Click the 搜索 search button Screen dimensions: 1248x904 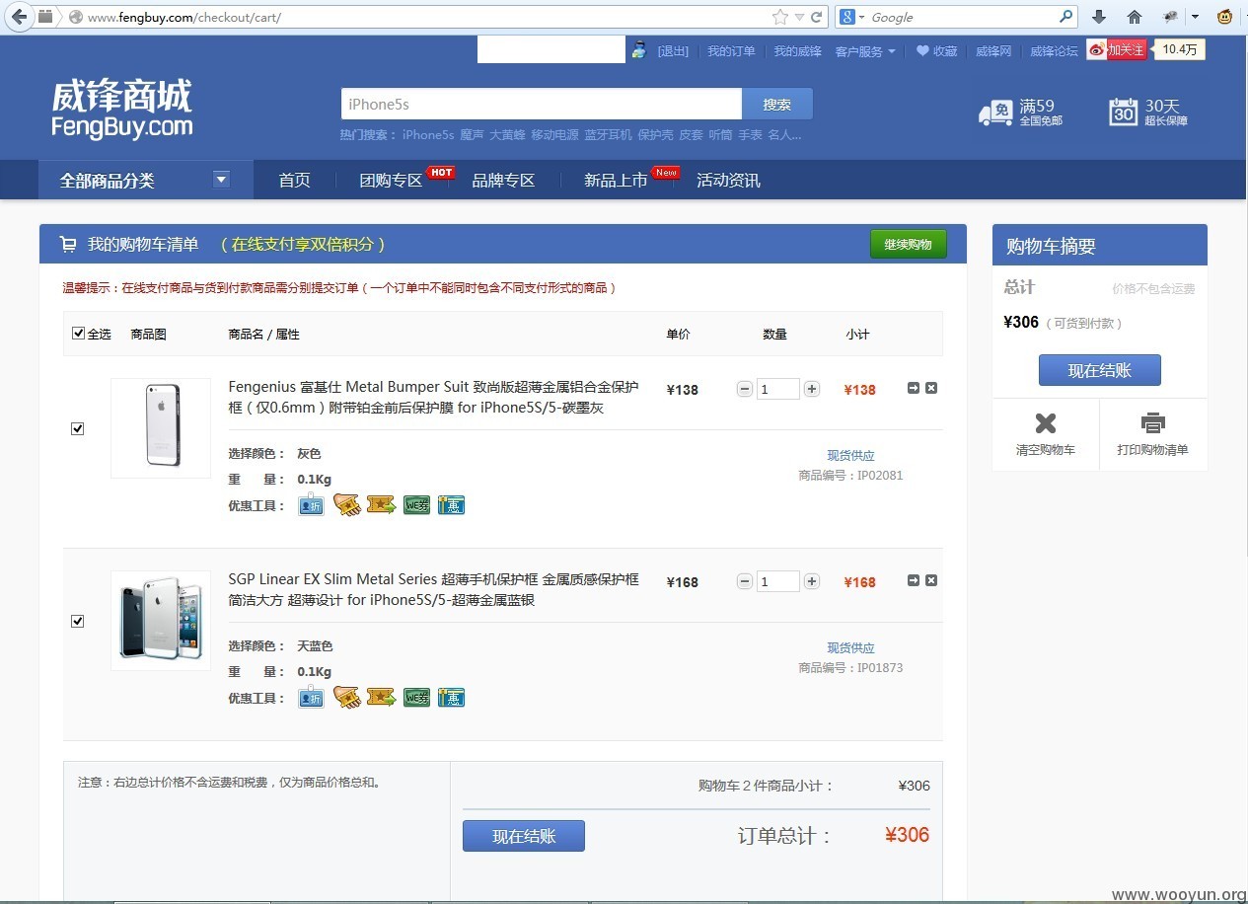[777, 104]
